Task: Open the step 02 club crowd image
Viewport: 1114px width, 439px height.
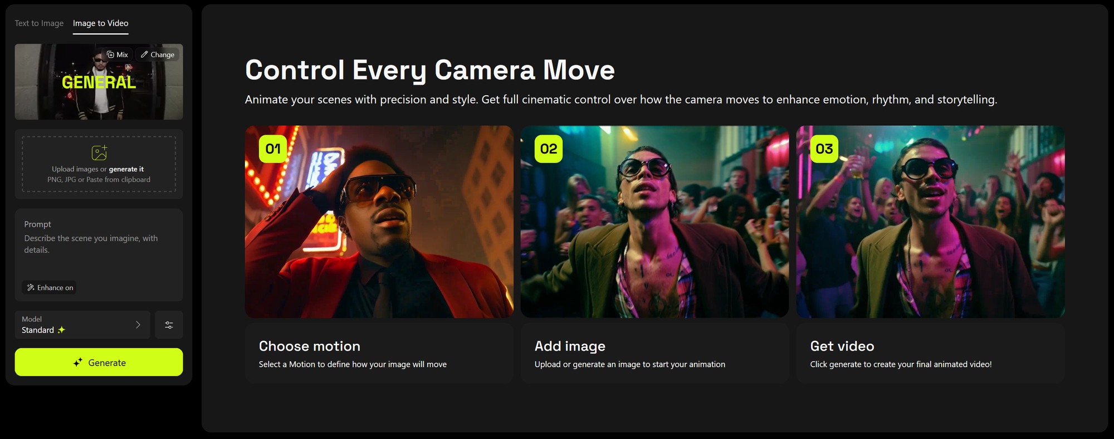Action: point(654,222)
